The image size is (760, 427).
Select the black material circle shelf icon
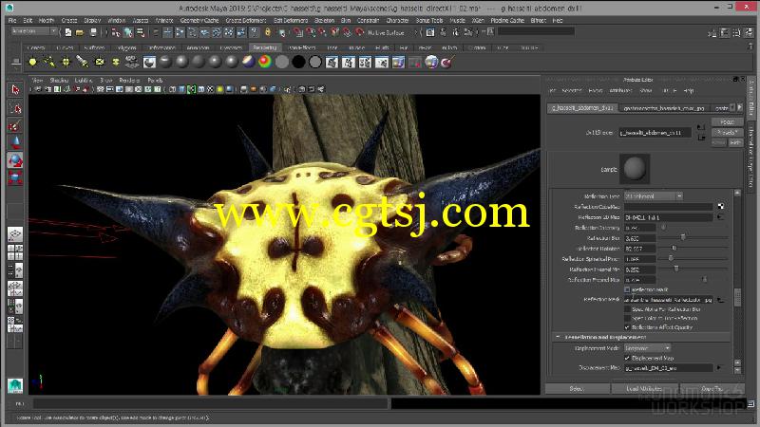[x=298, y=62]
